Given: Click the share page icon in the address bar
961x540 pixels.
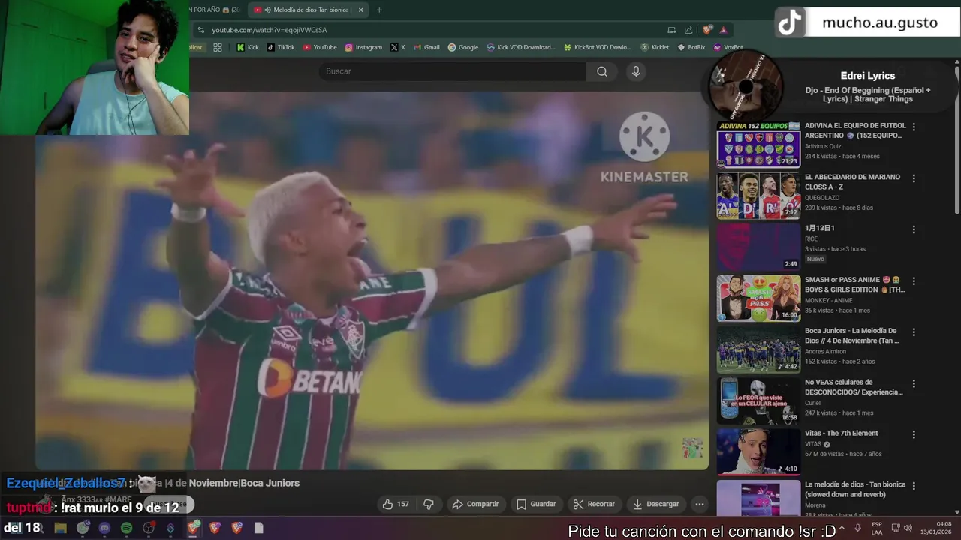Looking at the screenshot, I should click(x=688, y=30).
